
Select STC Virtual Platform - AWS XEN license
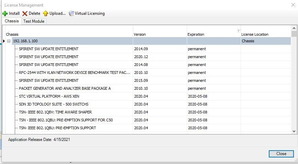(x=49, y=96)
